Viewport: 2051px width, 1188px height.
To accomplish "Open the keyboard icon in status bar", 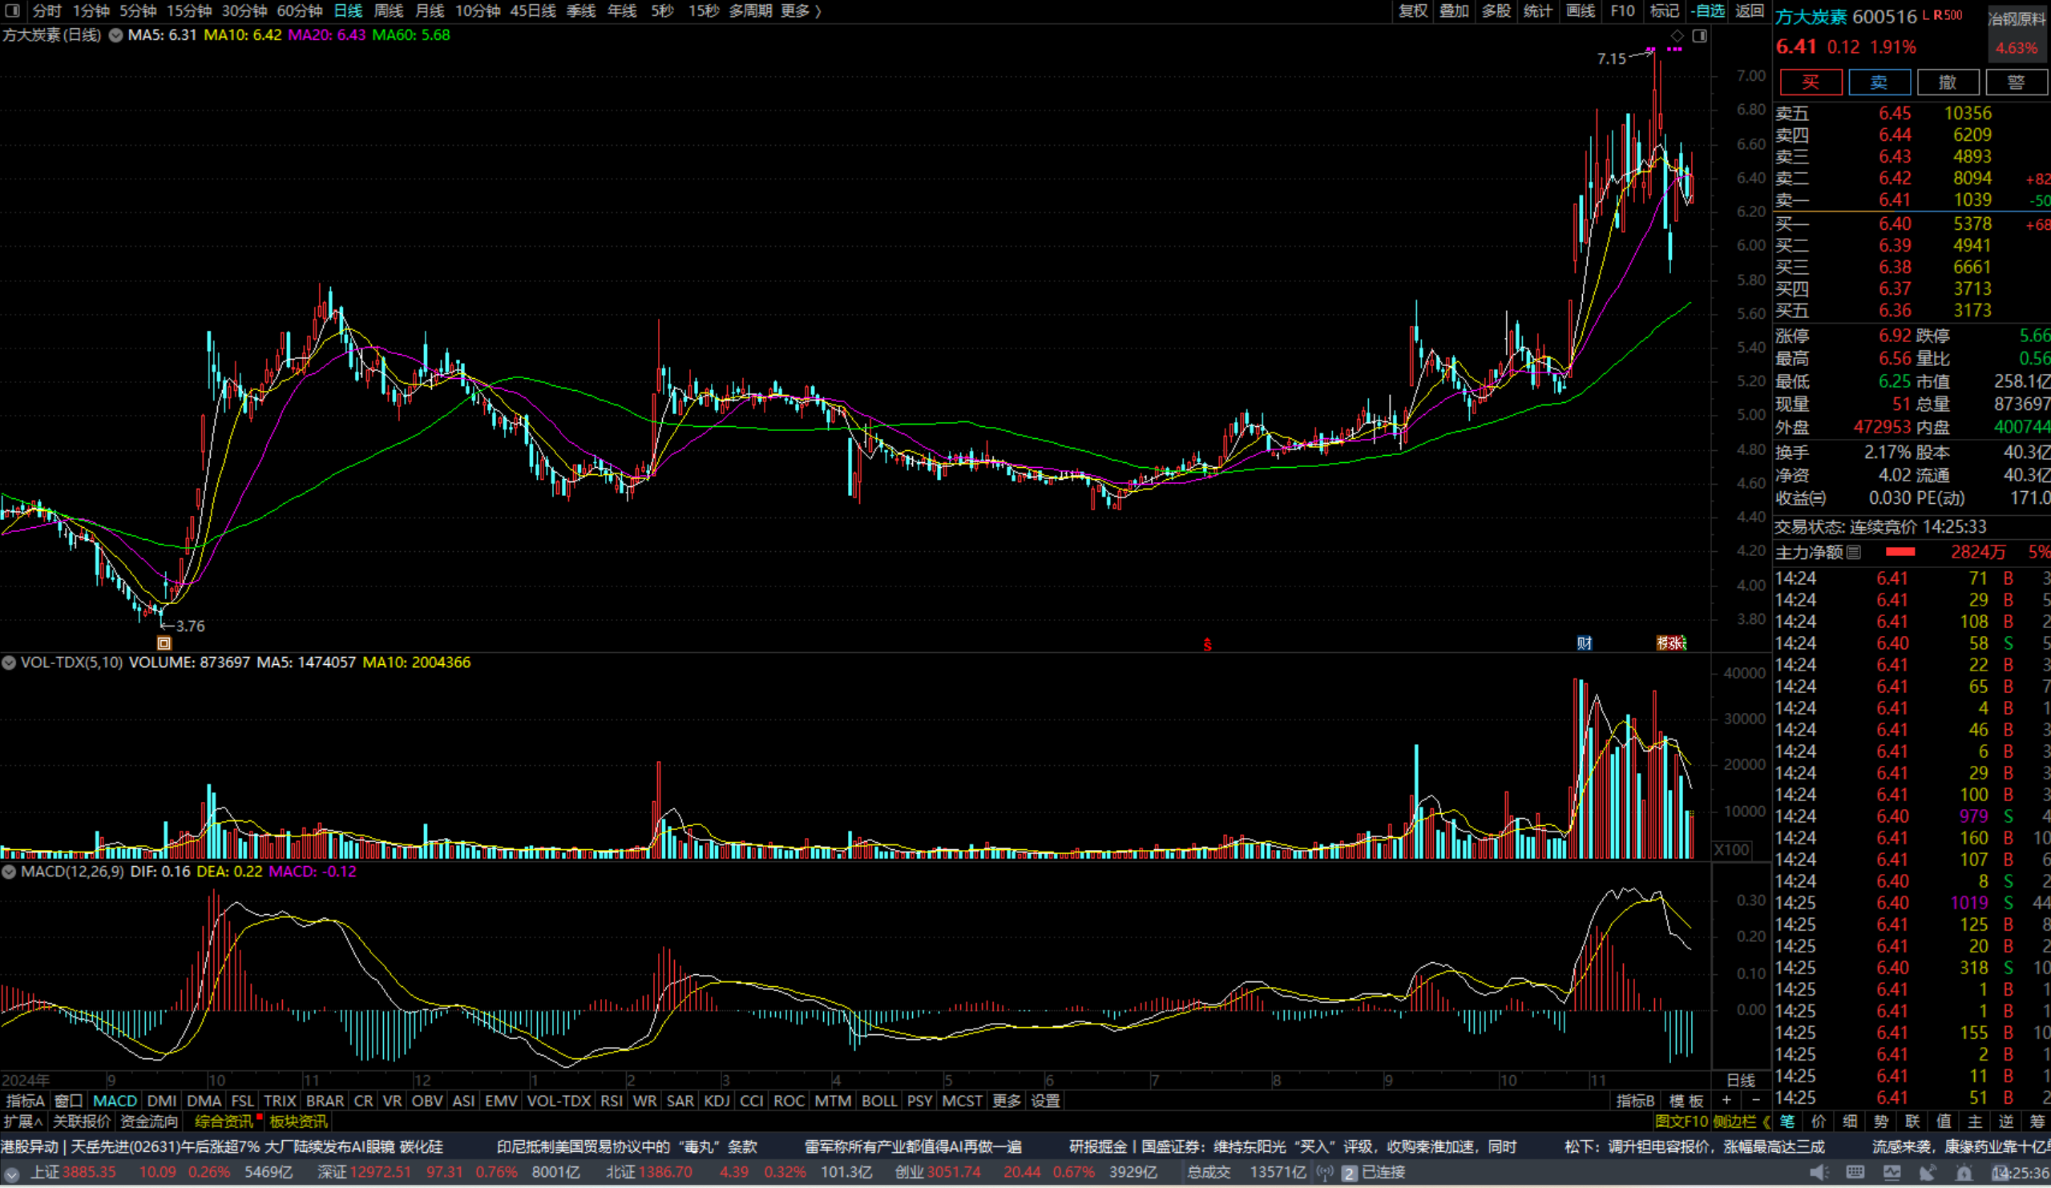I will coord(1855,1173).
